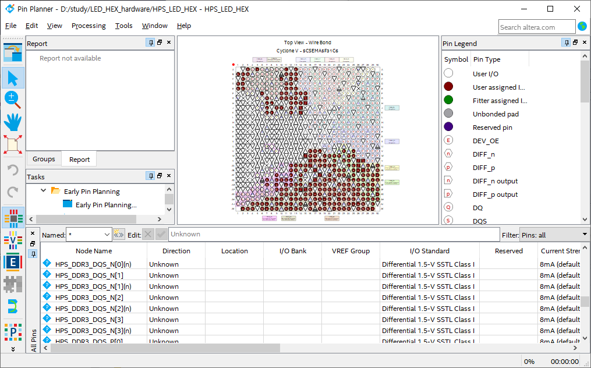The height and width of the screenshot is (368, 591).
Task: Click the 'E' edges icon in toolbar
Action: pyautogui.click(x=13, y=262)
